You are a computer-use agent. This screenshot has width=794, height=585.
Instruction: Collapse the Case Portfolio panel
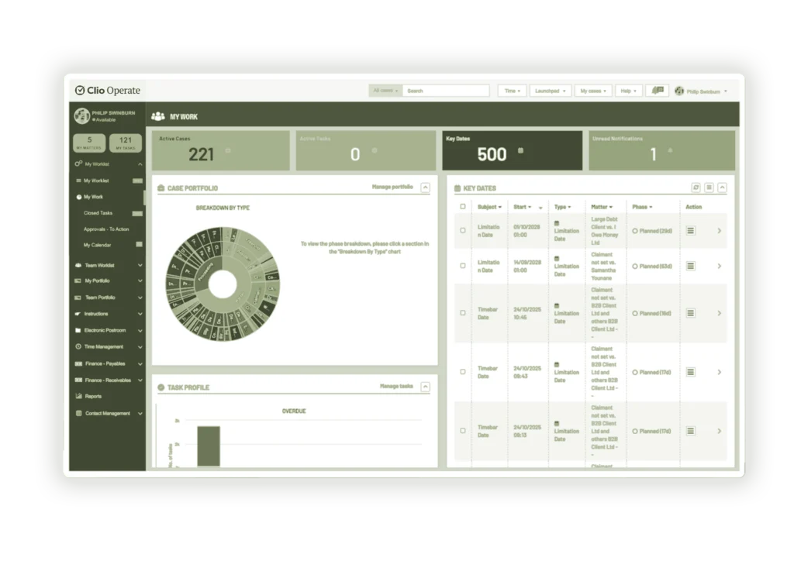tap(425, 188)
